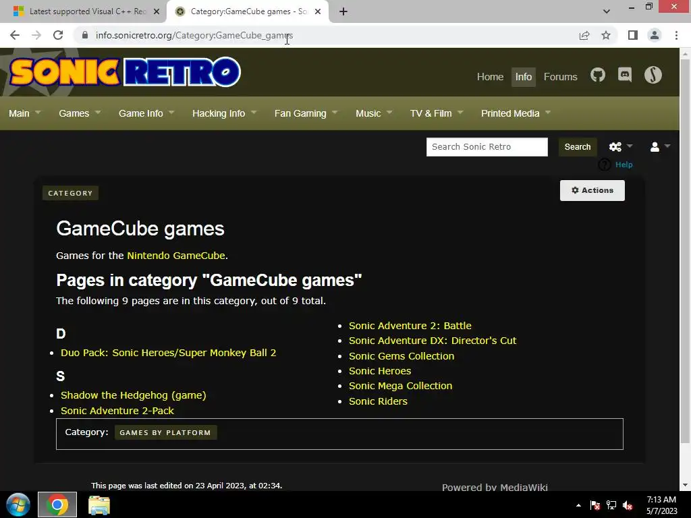The width and height of the screenshot is (691, 518).
Task: Click the Category label badge
Action: tap(70, 193)
